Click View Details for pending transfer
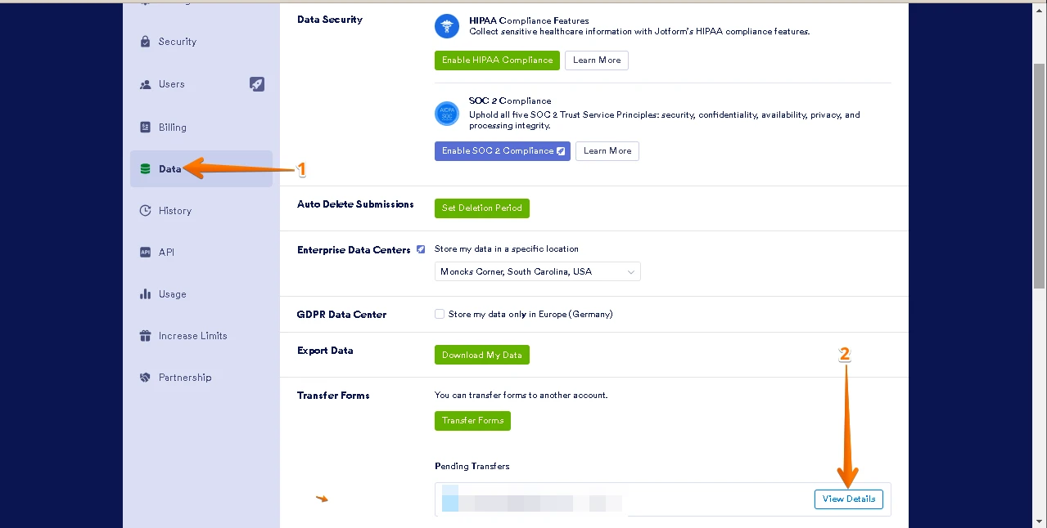Viewport: 1047px width, 528px height. pos(849,499)
